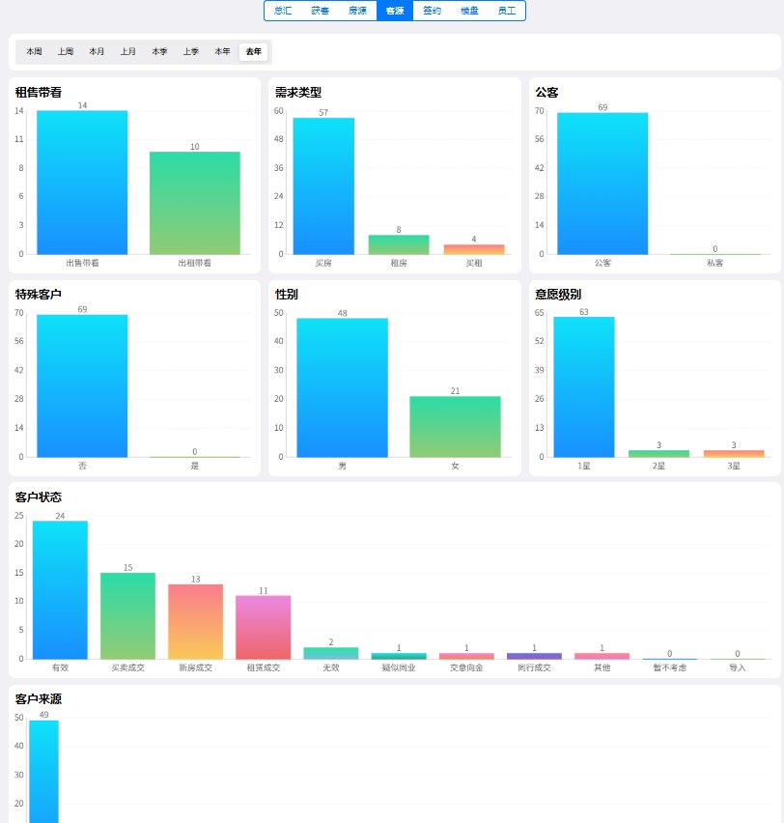This screenshot has width=784, height=823.
Task: Click the 暂不考虑 axis label
Action: click(x=670, y=667)
